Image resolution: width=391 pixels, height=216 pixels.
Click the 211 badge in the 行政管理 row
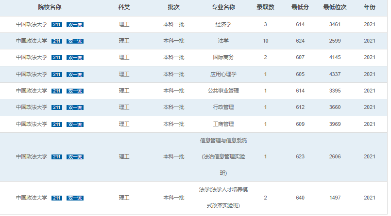[57, 108]
